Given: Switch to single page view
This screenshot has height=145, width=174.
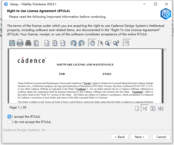Looking at the screenshot, I should coord(137,108).
